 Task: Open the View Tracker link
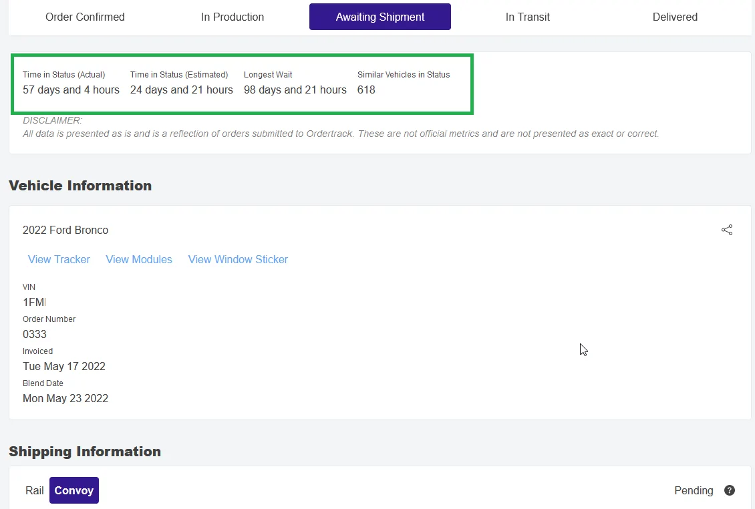[59, 260]
